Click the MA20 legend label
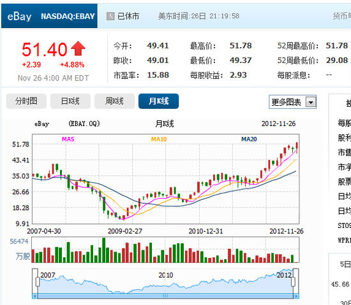Viewport: 351px width, 305px height. tap(249, 139)
